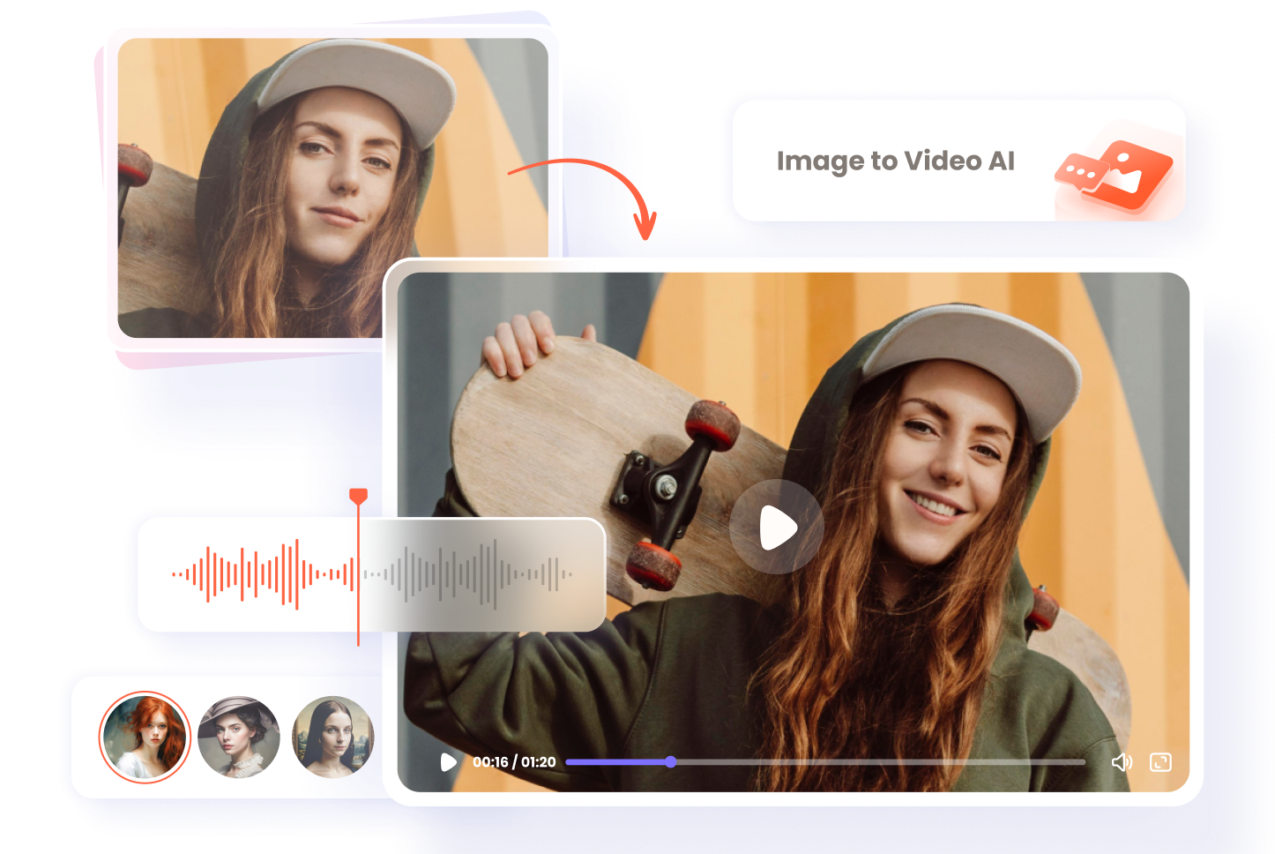Viewport: 1275px width, 854px height.
Task: Enable the hat-wearing Victorian style avatar
Action: point(240,738)
